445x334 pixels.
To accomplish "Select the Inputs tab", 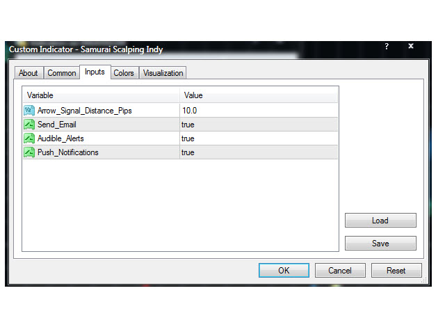I will click(95, 72).
